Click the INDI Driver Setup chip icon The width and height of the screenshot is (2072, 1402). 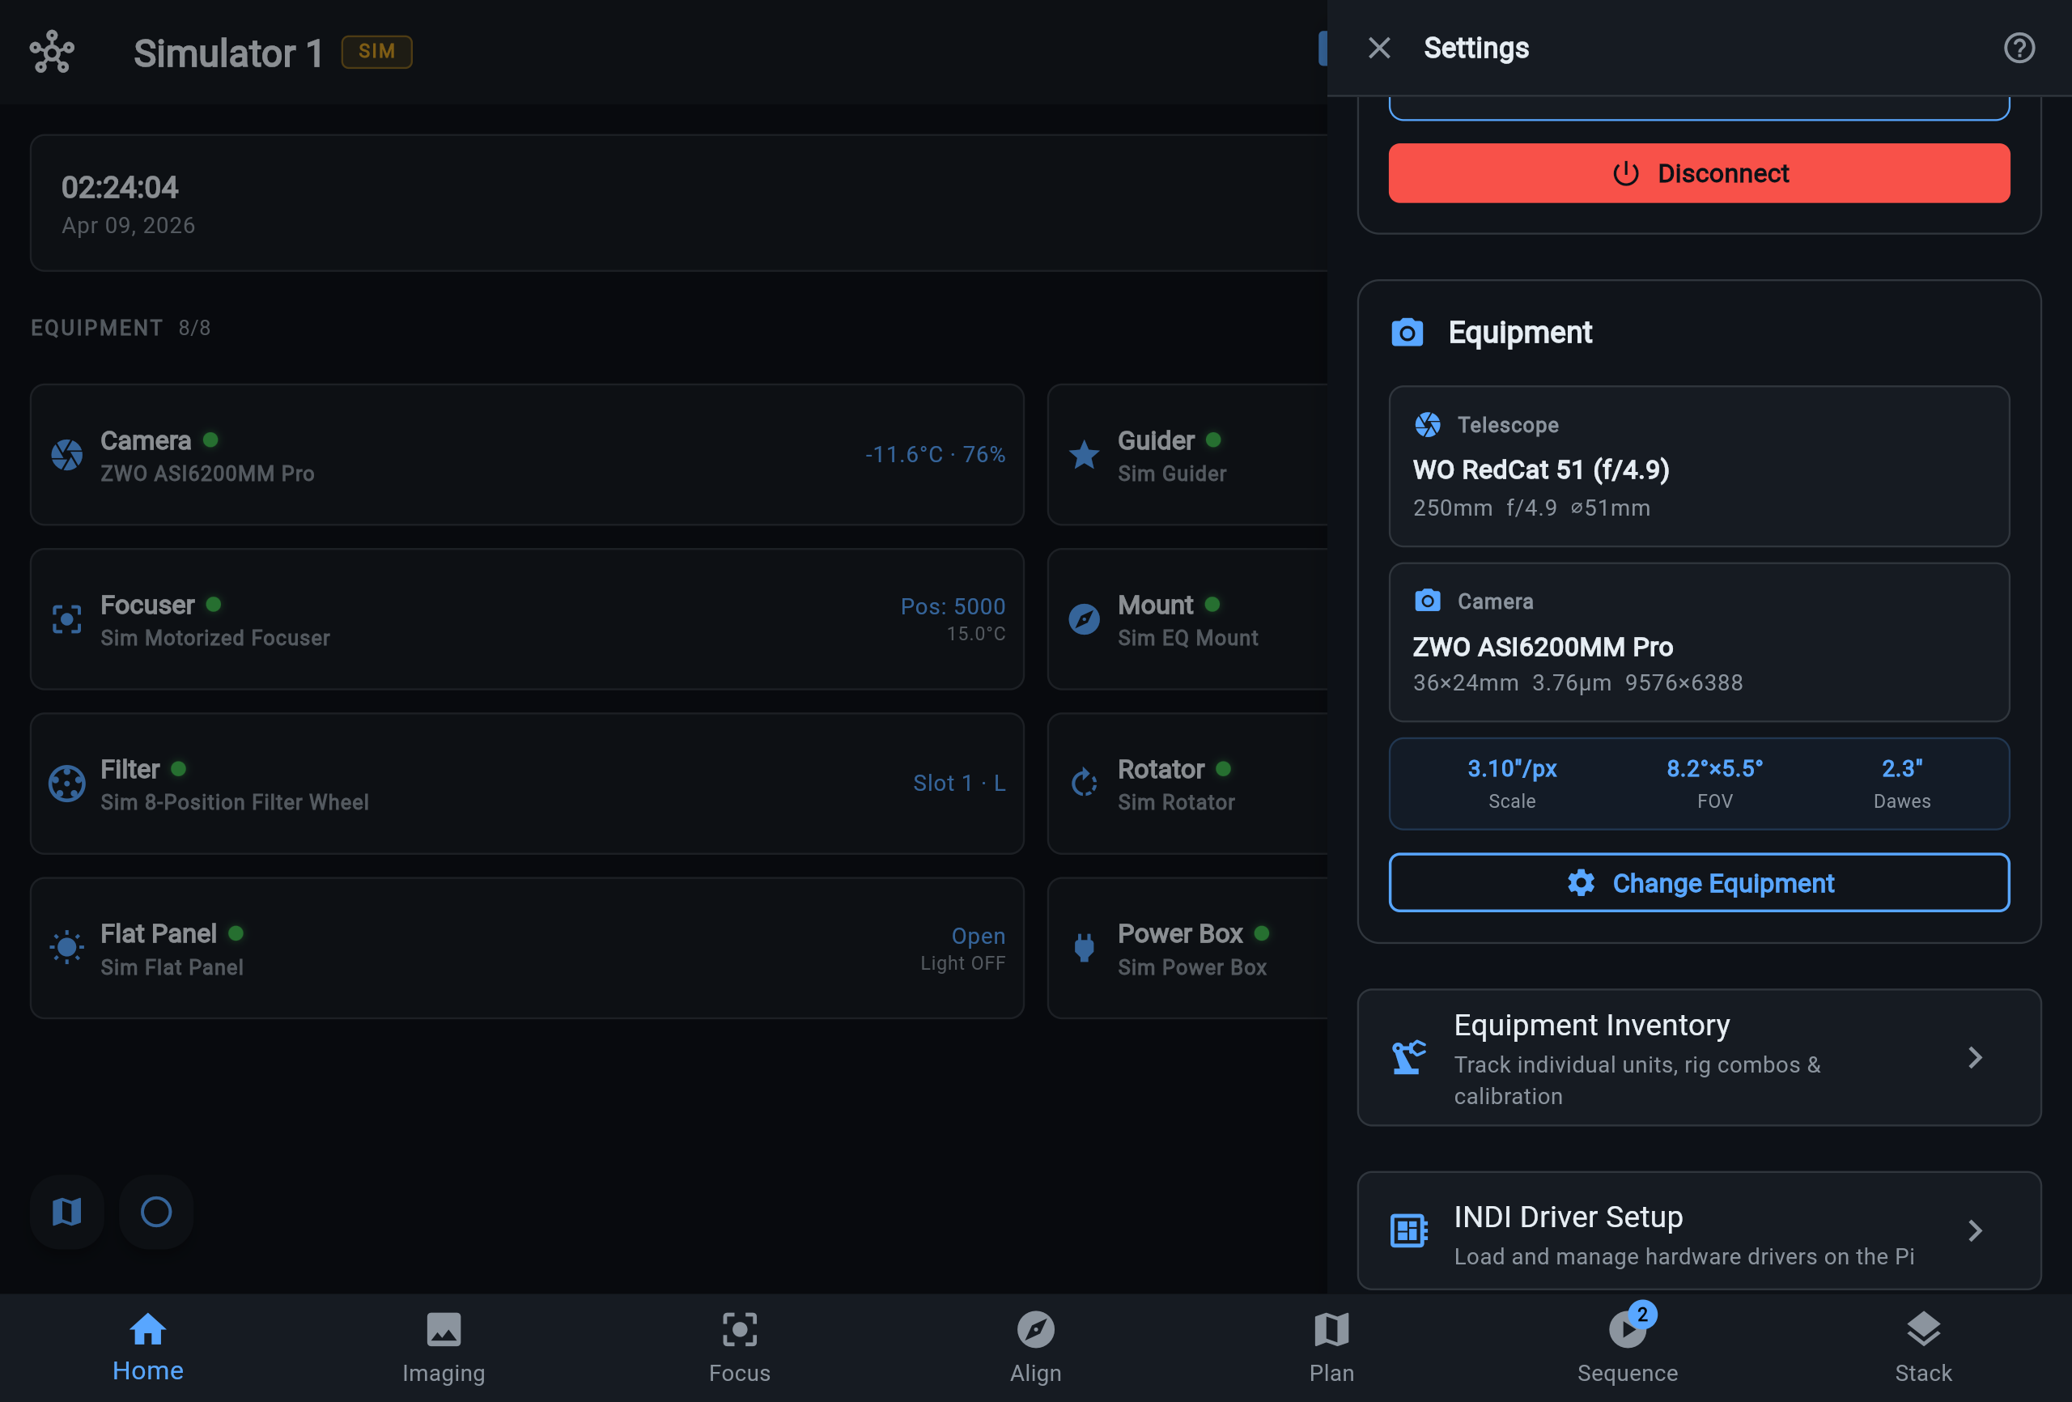pos(1408,1230)
